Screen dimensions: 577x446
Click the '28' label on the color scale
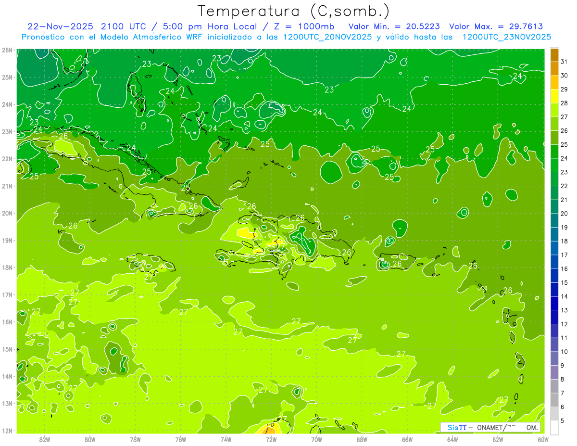click(x=564, y=103)
